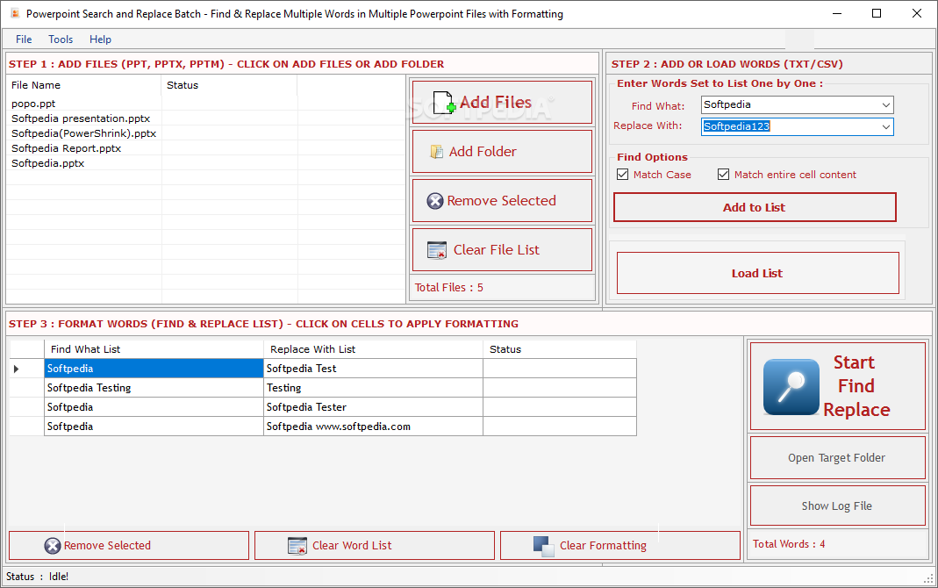Click the Find What List column header

[x=154, y=349]
